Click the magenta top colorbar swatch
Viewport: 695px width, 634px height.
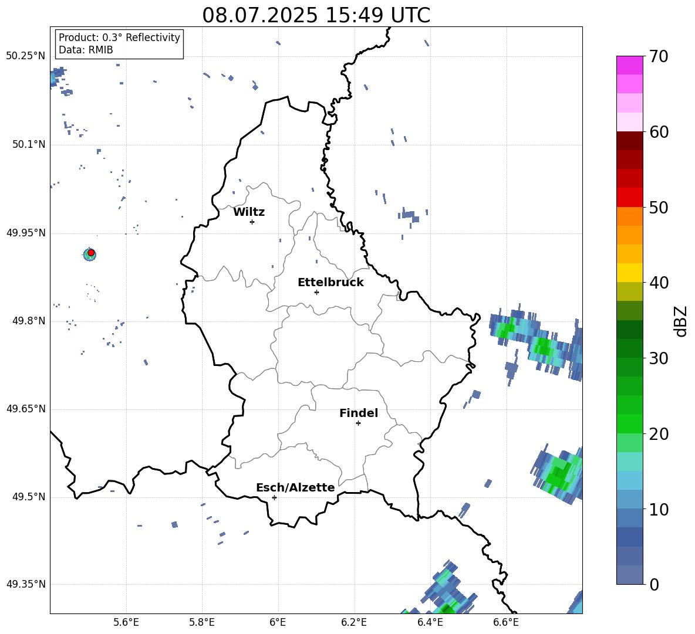(x=630, y=65)
